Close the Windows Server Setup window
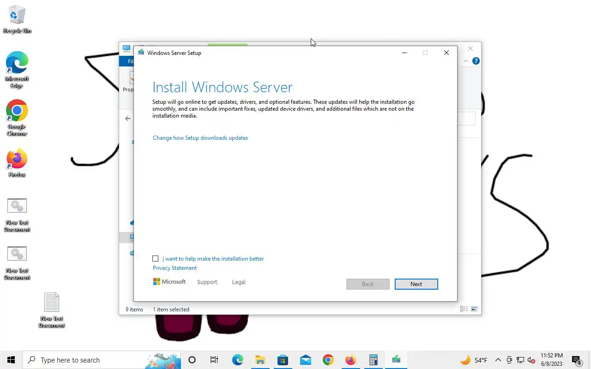Viewport: 591px width, 369px height. 446,53
